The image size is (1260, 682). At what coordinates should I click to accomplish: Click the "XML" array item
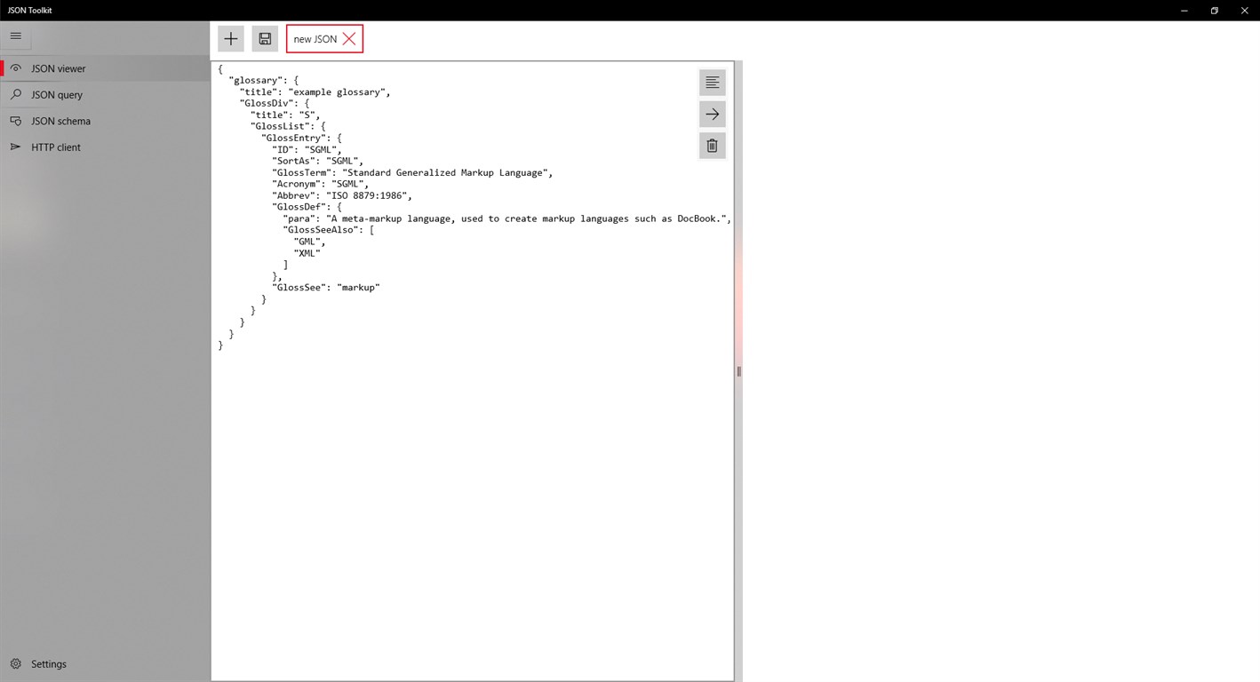click(307, 253)
